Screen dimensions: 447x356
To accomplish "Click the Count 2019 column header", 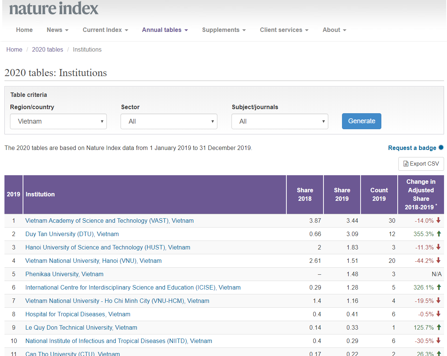I will coord(379,195).
